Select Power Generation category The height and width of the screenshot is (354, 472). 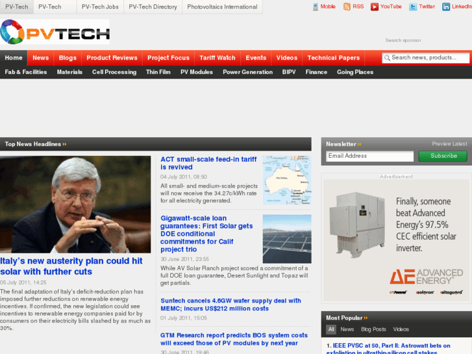tap(248, 72)
